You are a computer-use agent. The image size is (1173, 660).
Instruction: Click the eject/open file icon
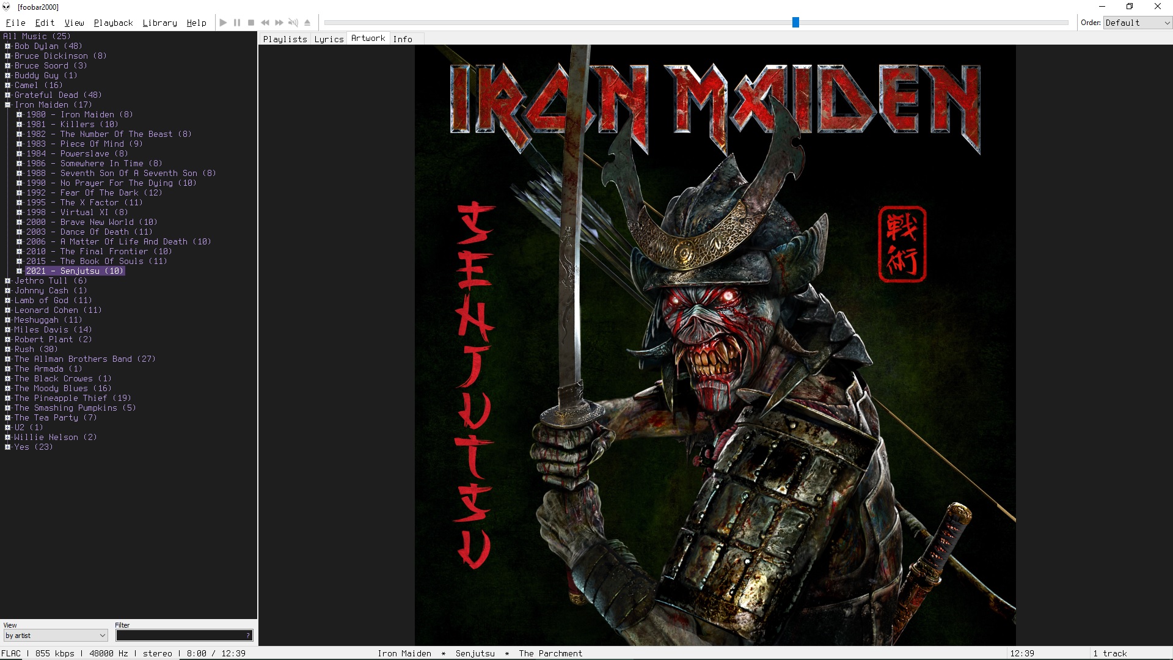(307, 23)
